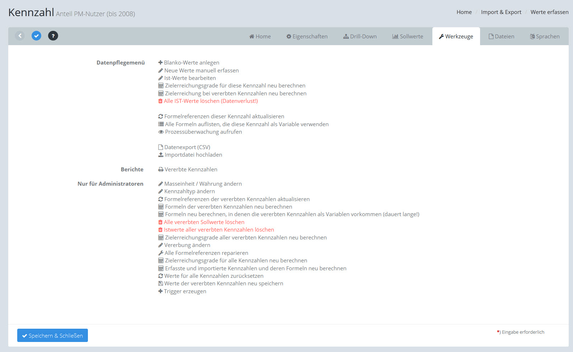Click the eye icon beside Prozessüberwachung aufrufen
573x352 pixels.
point(161,132)
